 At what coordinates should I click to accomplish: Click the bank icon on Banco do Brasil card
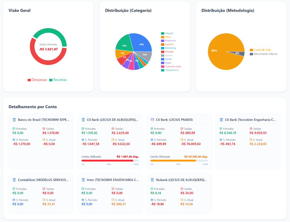(14, 120)
